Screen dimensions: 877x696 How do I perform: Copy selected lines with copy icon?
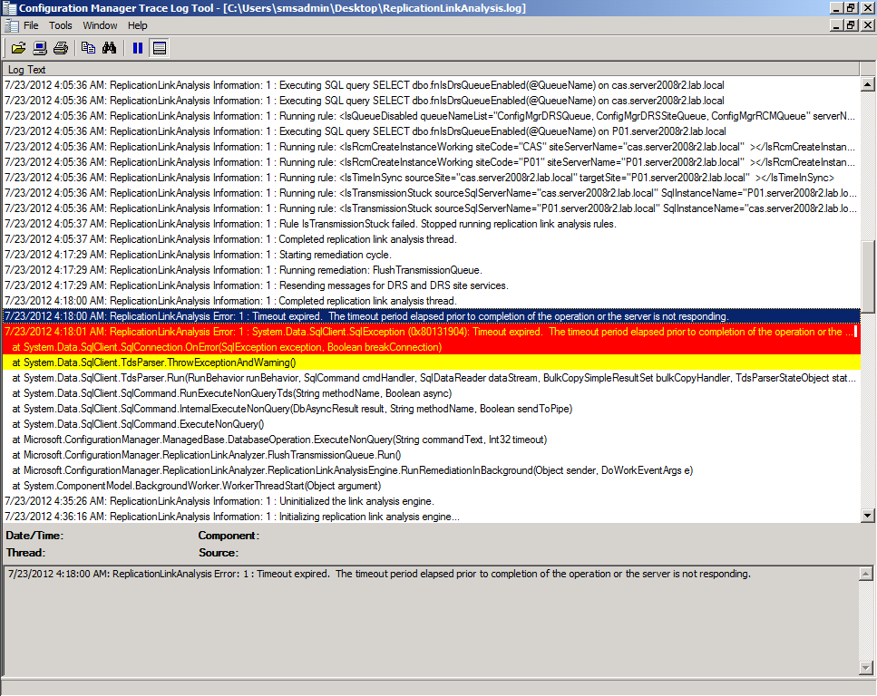(x=88, y=48)
